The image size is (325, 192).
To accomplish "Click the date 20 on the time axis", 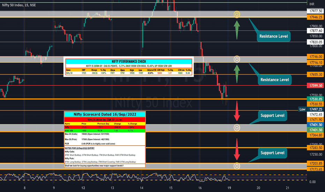I will (258, 188).
